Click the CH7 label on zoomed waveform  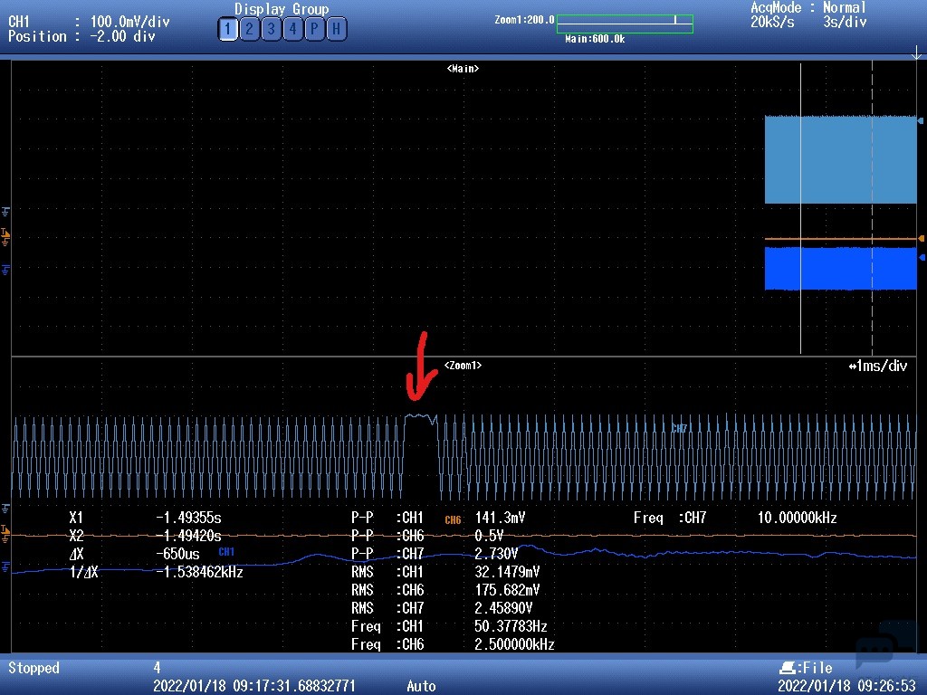(679, 428)
